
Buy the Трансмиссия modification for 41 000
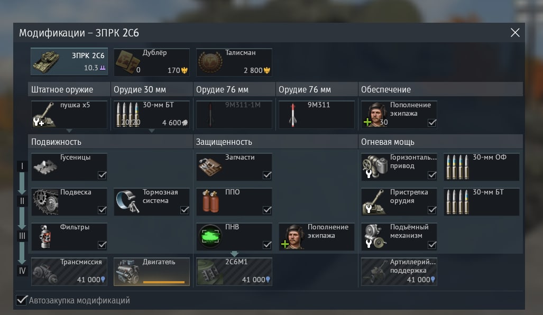[69, 271]
